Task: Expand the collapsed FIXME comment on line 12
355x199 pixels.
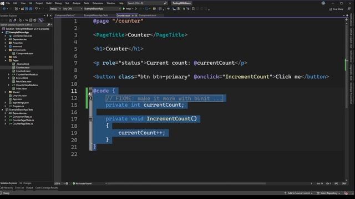Action: click(x=90, y=98)
